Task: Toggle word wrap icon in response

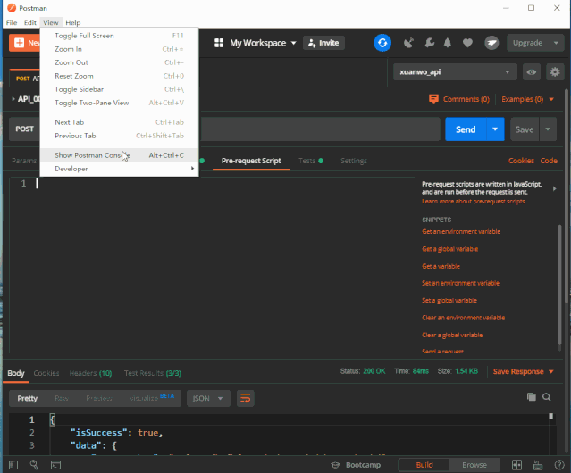Action: (246, 398)
